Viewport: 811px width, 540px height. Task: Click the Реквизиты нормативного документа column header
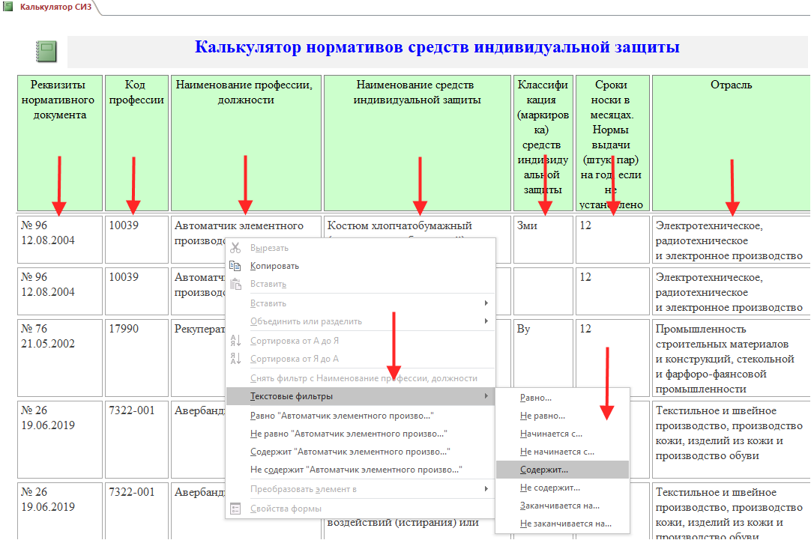[59, 143]
